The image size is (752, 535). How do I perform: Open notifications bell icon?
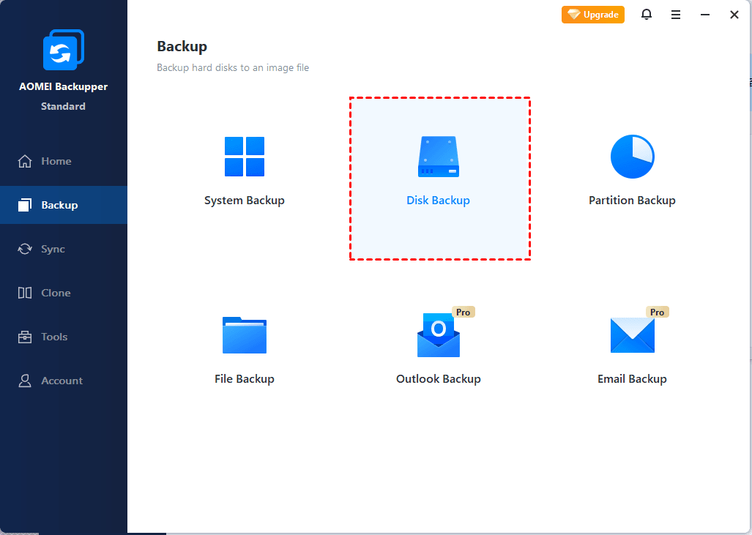[x=647, y=15]
